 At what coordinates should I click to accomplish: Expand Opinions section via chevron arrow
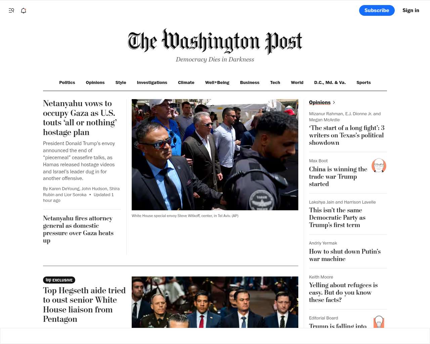click(334, 102)
